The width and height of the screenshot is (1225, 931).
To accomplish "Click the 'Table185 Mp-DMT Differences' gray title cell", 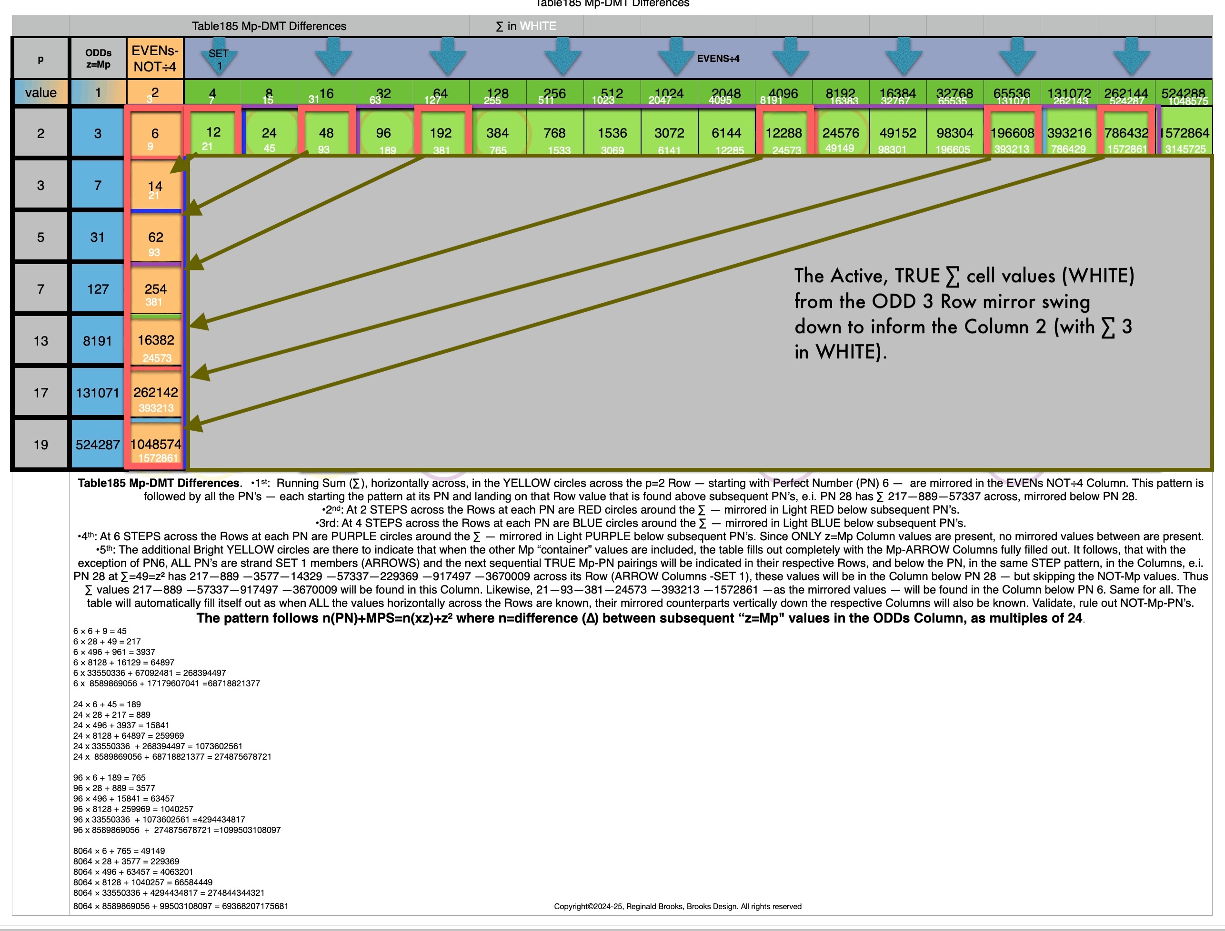I will 269,26.
